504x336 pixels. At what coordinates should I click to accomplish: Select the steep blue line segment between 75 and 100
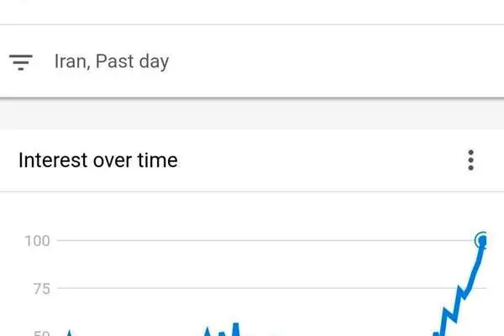[x=475, y=269]
